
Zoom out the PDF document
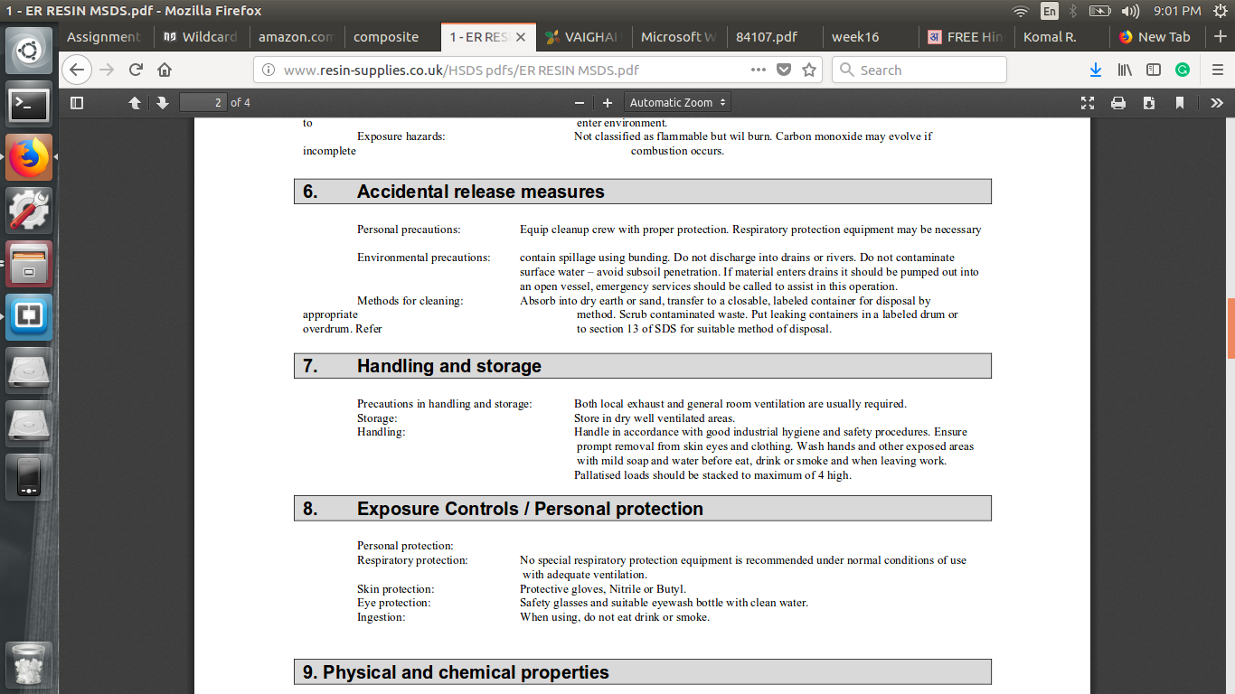(579, 103)
